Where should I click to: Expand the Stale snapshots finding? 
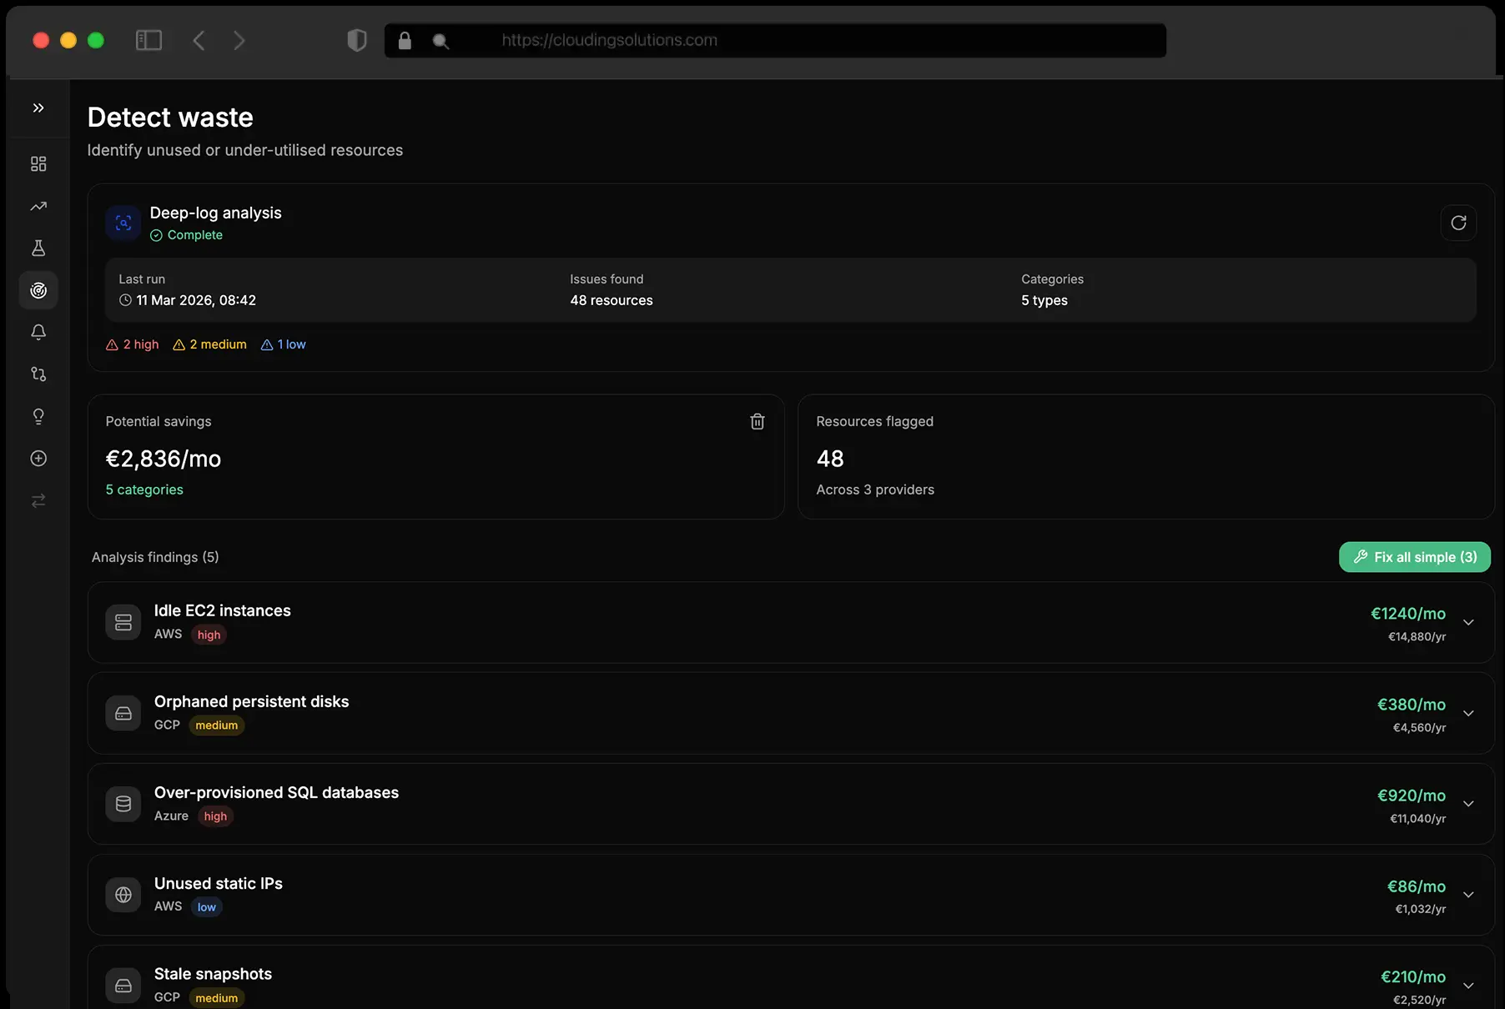(x=1468, y=985)
